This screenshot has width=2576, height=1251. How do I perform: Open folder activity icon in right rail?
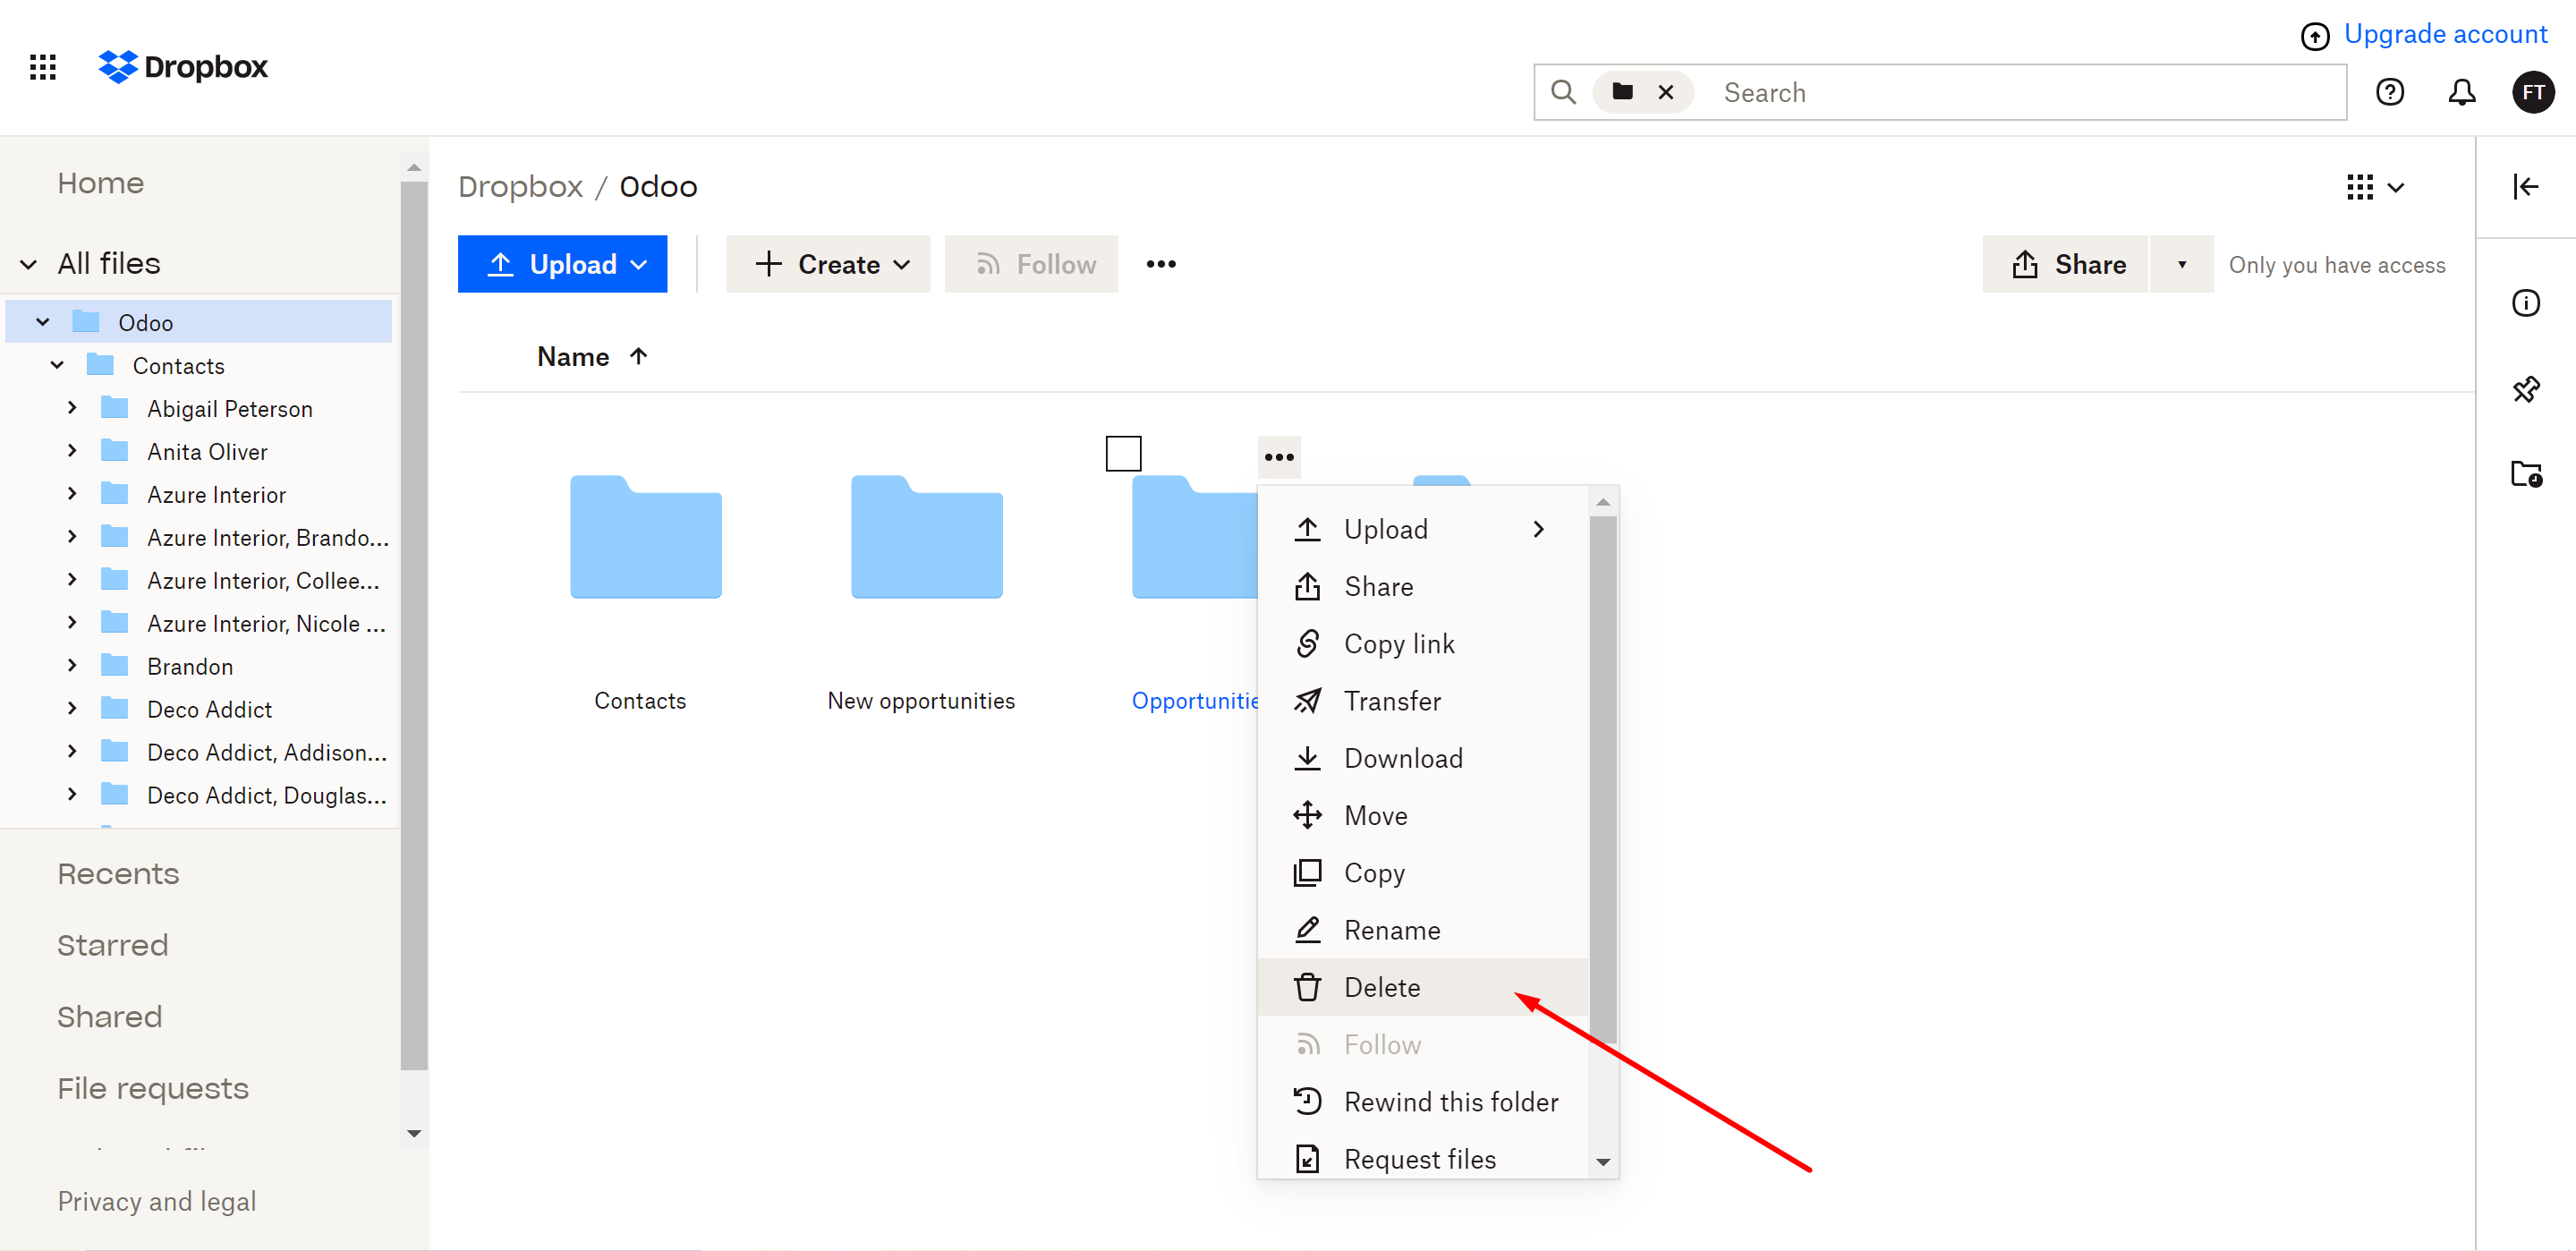point(2525,474)
